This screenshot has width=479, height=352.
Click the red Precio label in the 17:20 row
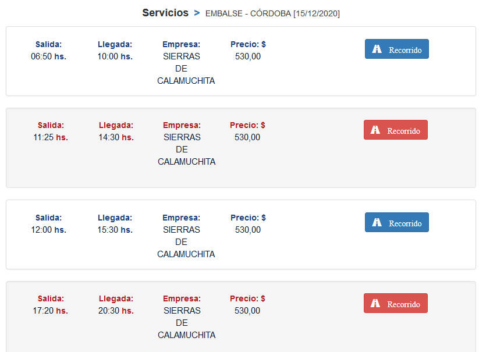[x=247, y=298]
